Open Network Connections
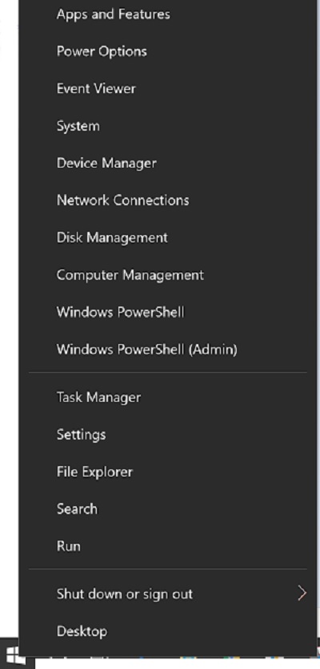320x669 pixels. point(122,200)
